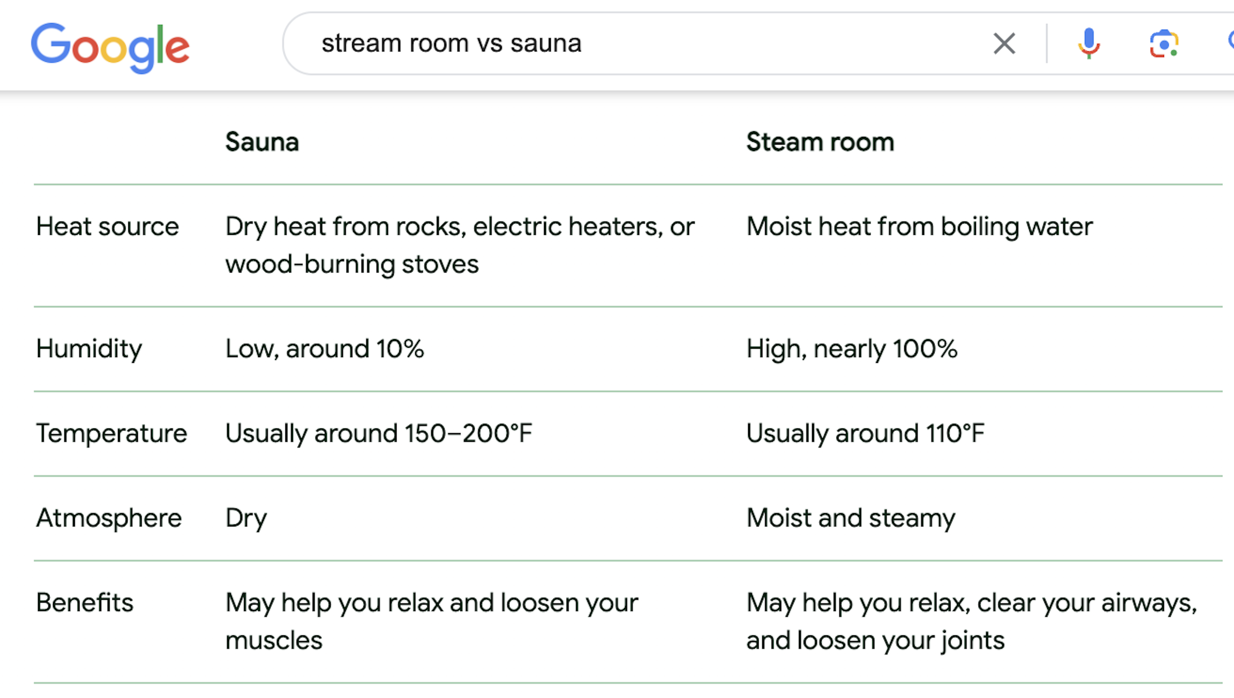Open Google Lens image search
This screenshot has height=698, width=1234.
(x=1164, y=44)
